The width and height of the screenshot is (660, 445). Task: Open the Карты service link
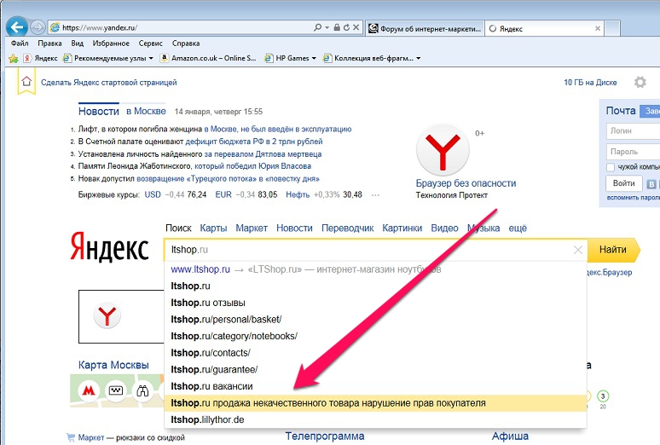[213, 228]
